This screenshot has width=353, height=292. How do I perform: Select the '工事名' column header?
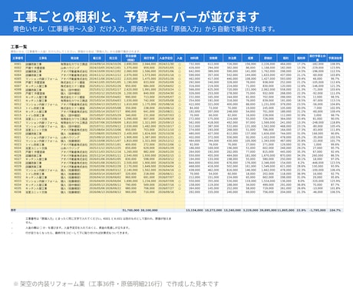coord(43,58)
